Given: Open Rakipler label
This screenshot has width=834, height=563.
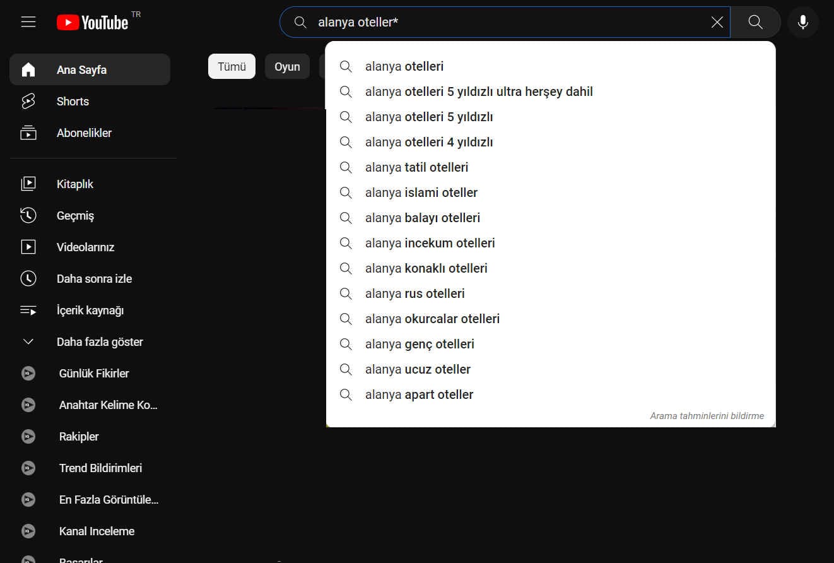Looking at the screenshot, I should tap(79, 437).
